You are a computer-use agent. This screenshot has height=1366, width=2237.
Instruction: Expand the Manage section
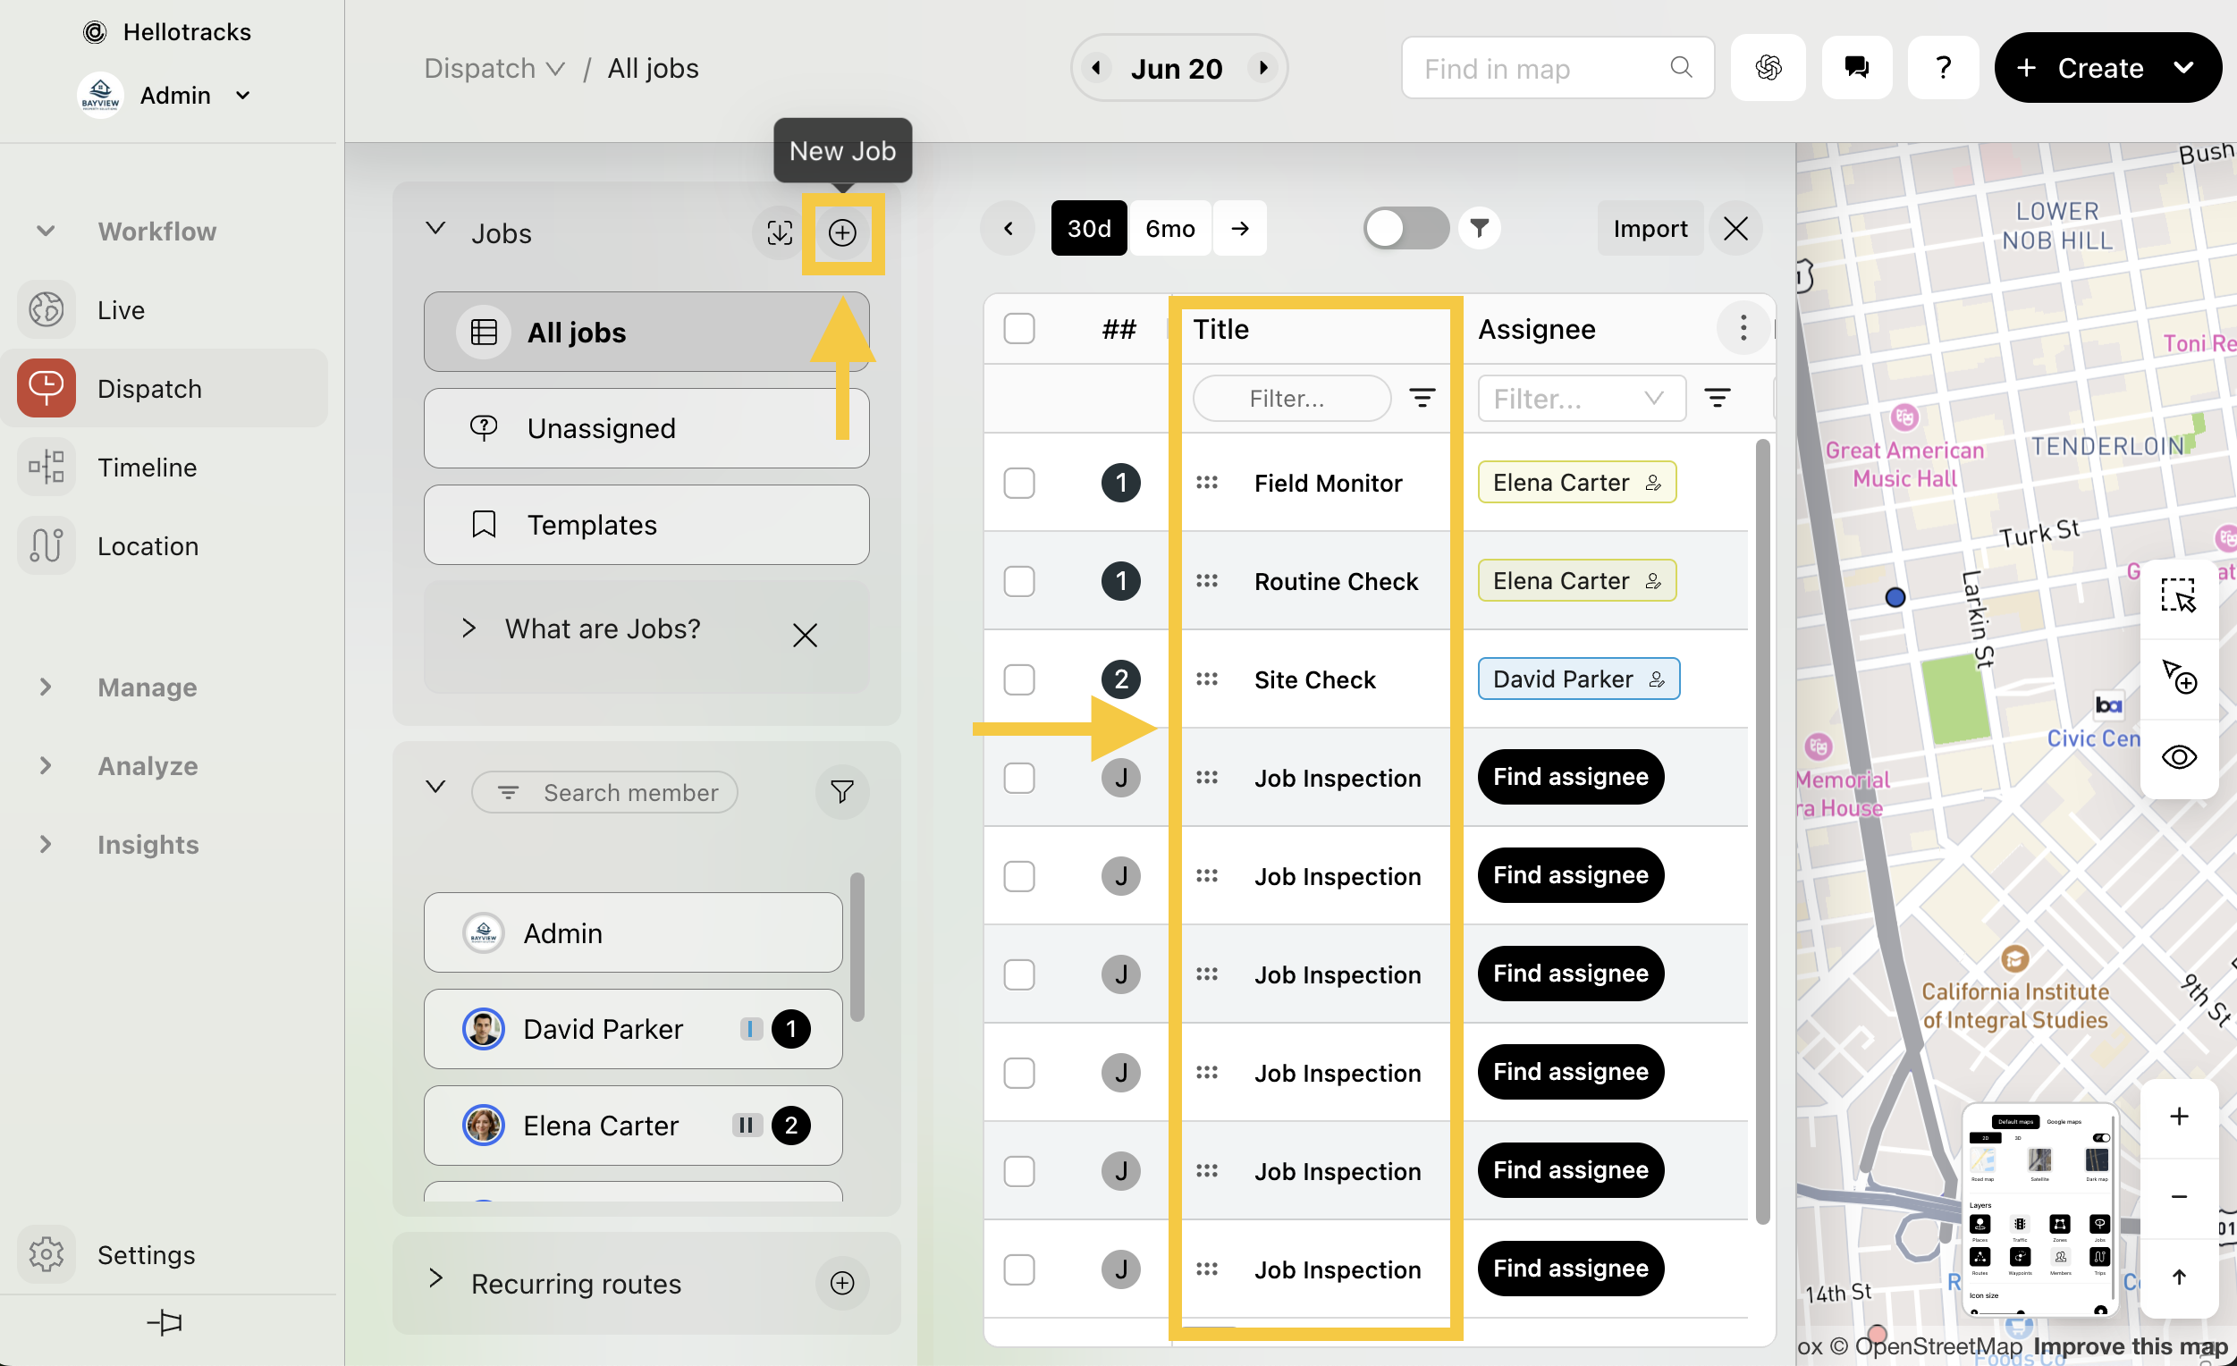pyautogui.click(x=46, y=687)
